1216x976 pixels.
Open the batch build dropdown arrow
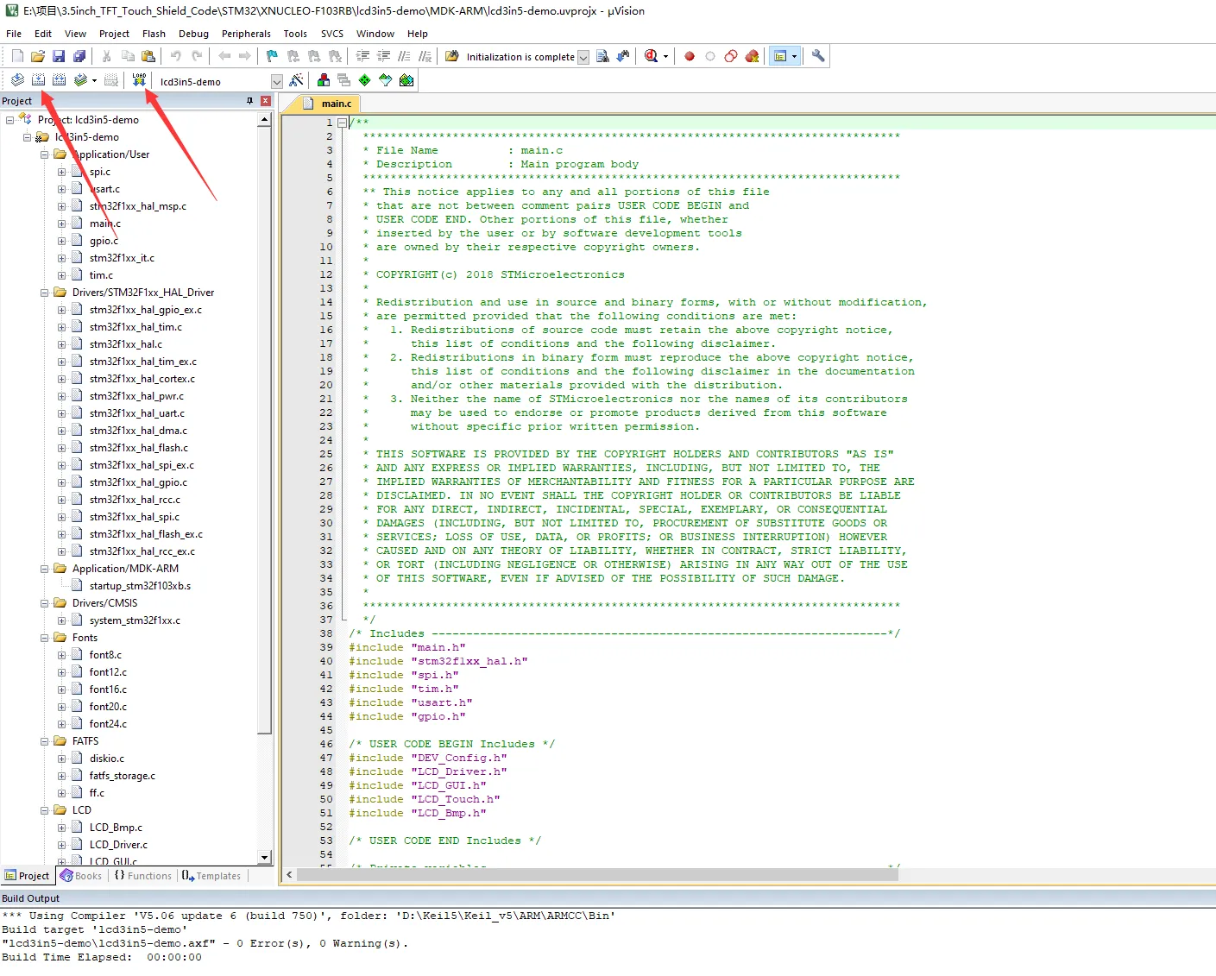point(94,80)
